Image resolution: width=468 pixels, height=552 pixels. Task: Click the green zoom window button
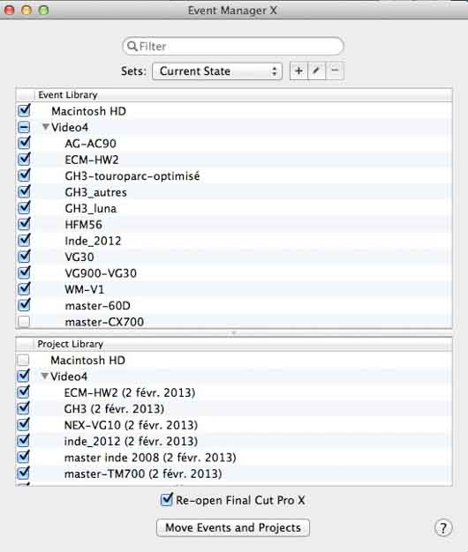43,10
